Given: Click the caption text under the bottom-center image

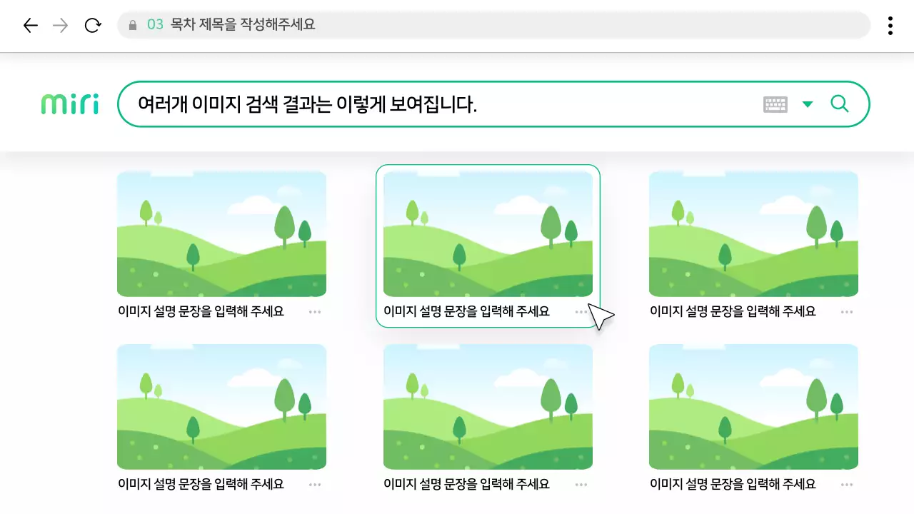Looking at the screenshot, I should tap(466, 483).
